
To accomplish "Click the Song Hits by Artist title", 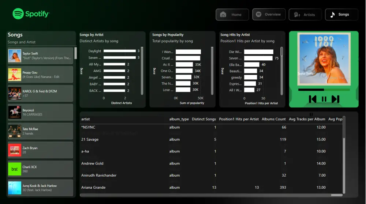I will [235, 35].
